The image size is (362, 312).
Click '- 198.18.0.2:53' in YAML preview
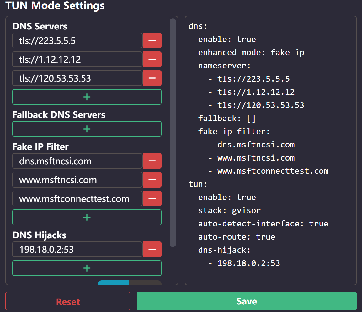(244, 263)
